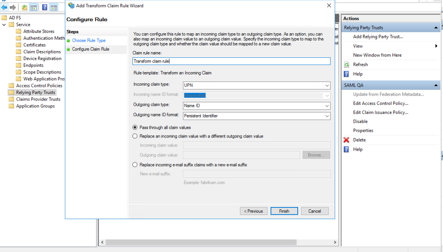Choose Properties action for SAML QA
The height and width of the screenshot is (252, 443).
363,130
